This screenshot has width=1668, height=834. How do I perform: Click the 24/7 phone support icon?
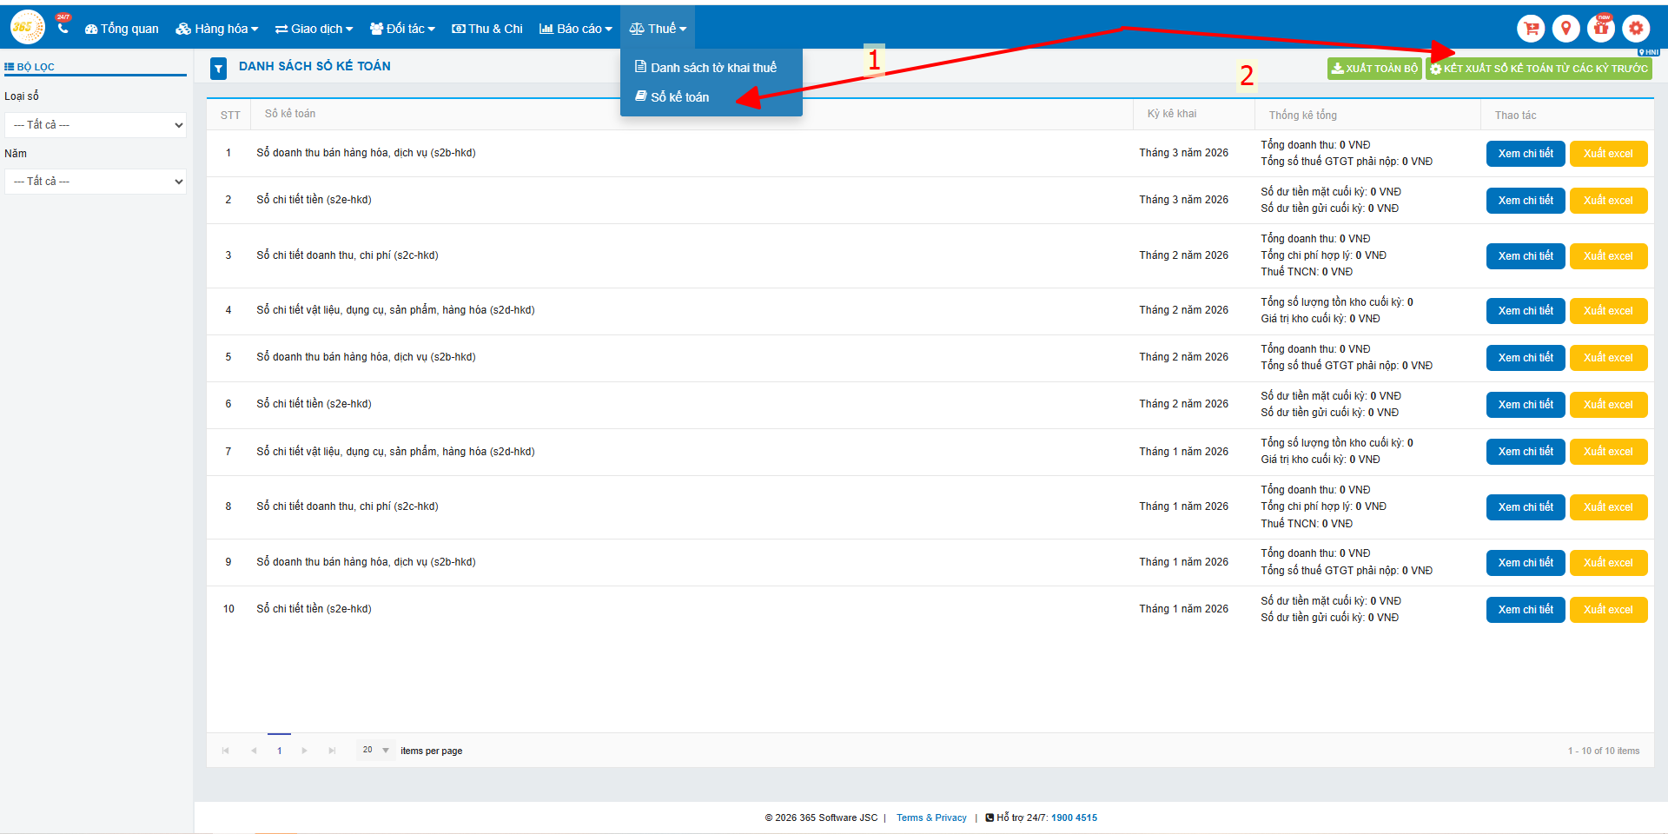click(63, 28)
